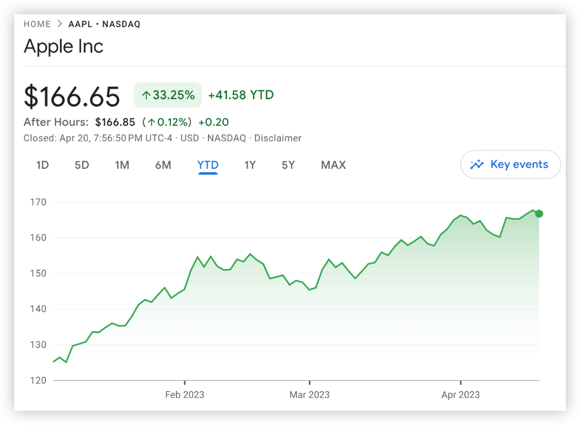This screenshot has height=425, width=580.
Task: Click the after-hours up-arrow icon
Action: point(151,122)
